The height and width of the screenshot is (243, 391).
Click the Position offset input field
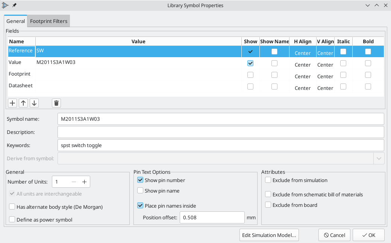pyautogui.click(x=212, y=217)
